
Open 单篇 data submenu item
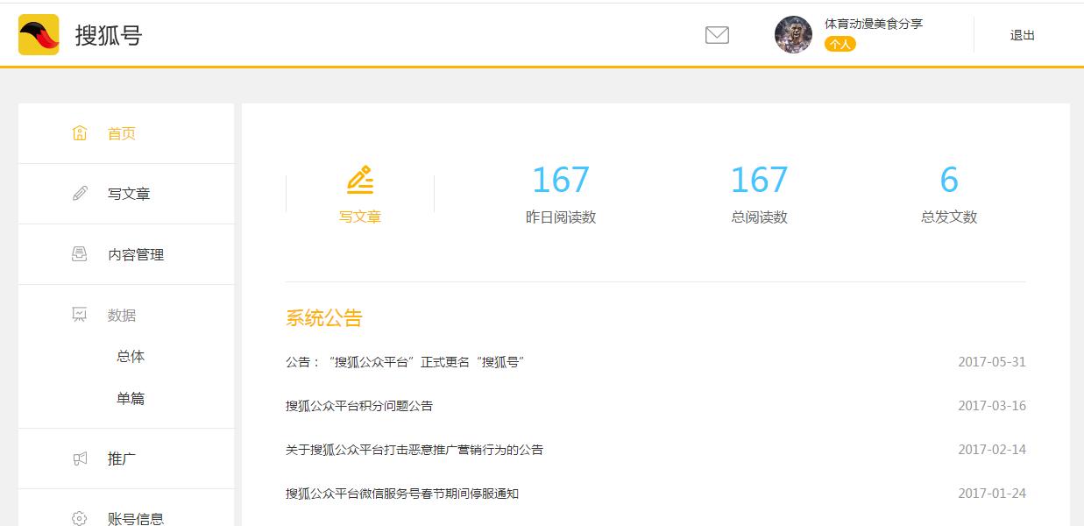point(131,399)
